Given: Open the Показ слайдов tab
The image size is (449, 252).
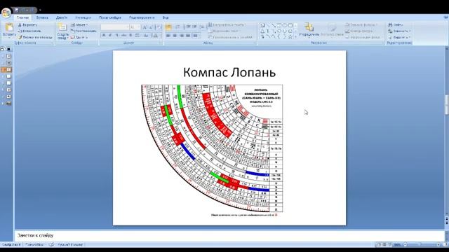Looking at the screenshot, I should pyautogui.click(x=110, y=17).
